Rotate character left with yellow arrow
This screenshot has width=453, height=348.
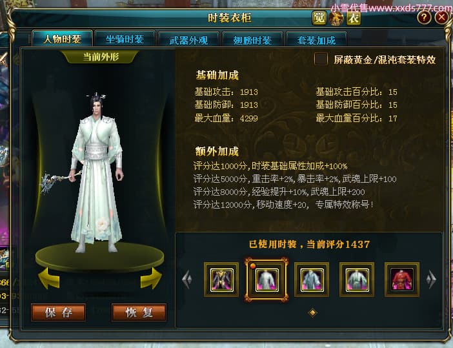coord(49,278)
